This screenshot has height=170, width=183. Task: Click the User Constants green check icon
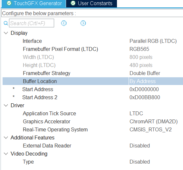tap(73, 3)
